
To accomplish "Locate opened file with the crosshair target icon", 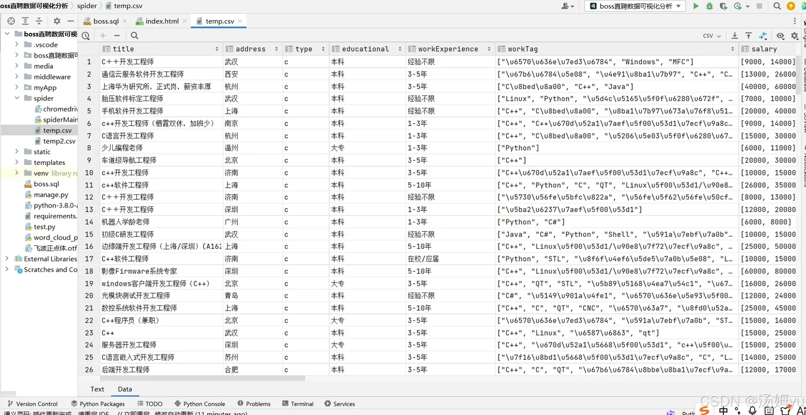I will pos(11,21).
